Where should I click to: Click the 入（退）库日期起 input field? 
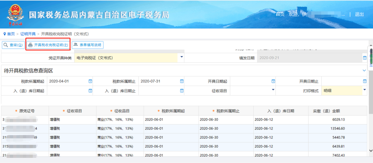(x=68, y=91)
